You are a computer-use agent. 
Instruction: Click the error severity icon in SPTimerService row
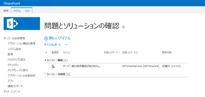point(53,66)
